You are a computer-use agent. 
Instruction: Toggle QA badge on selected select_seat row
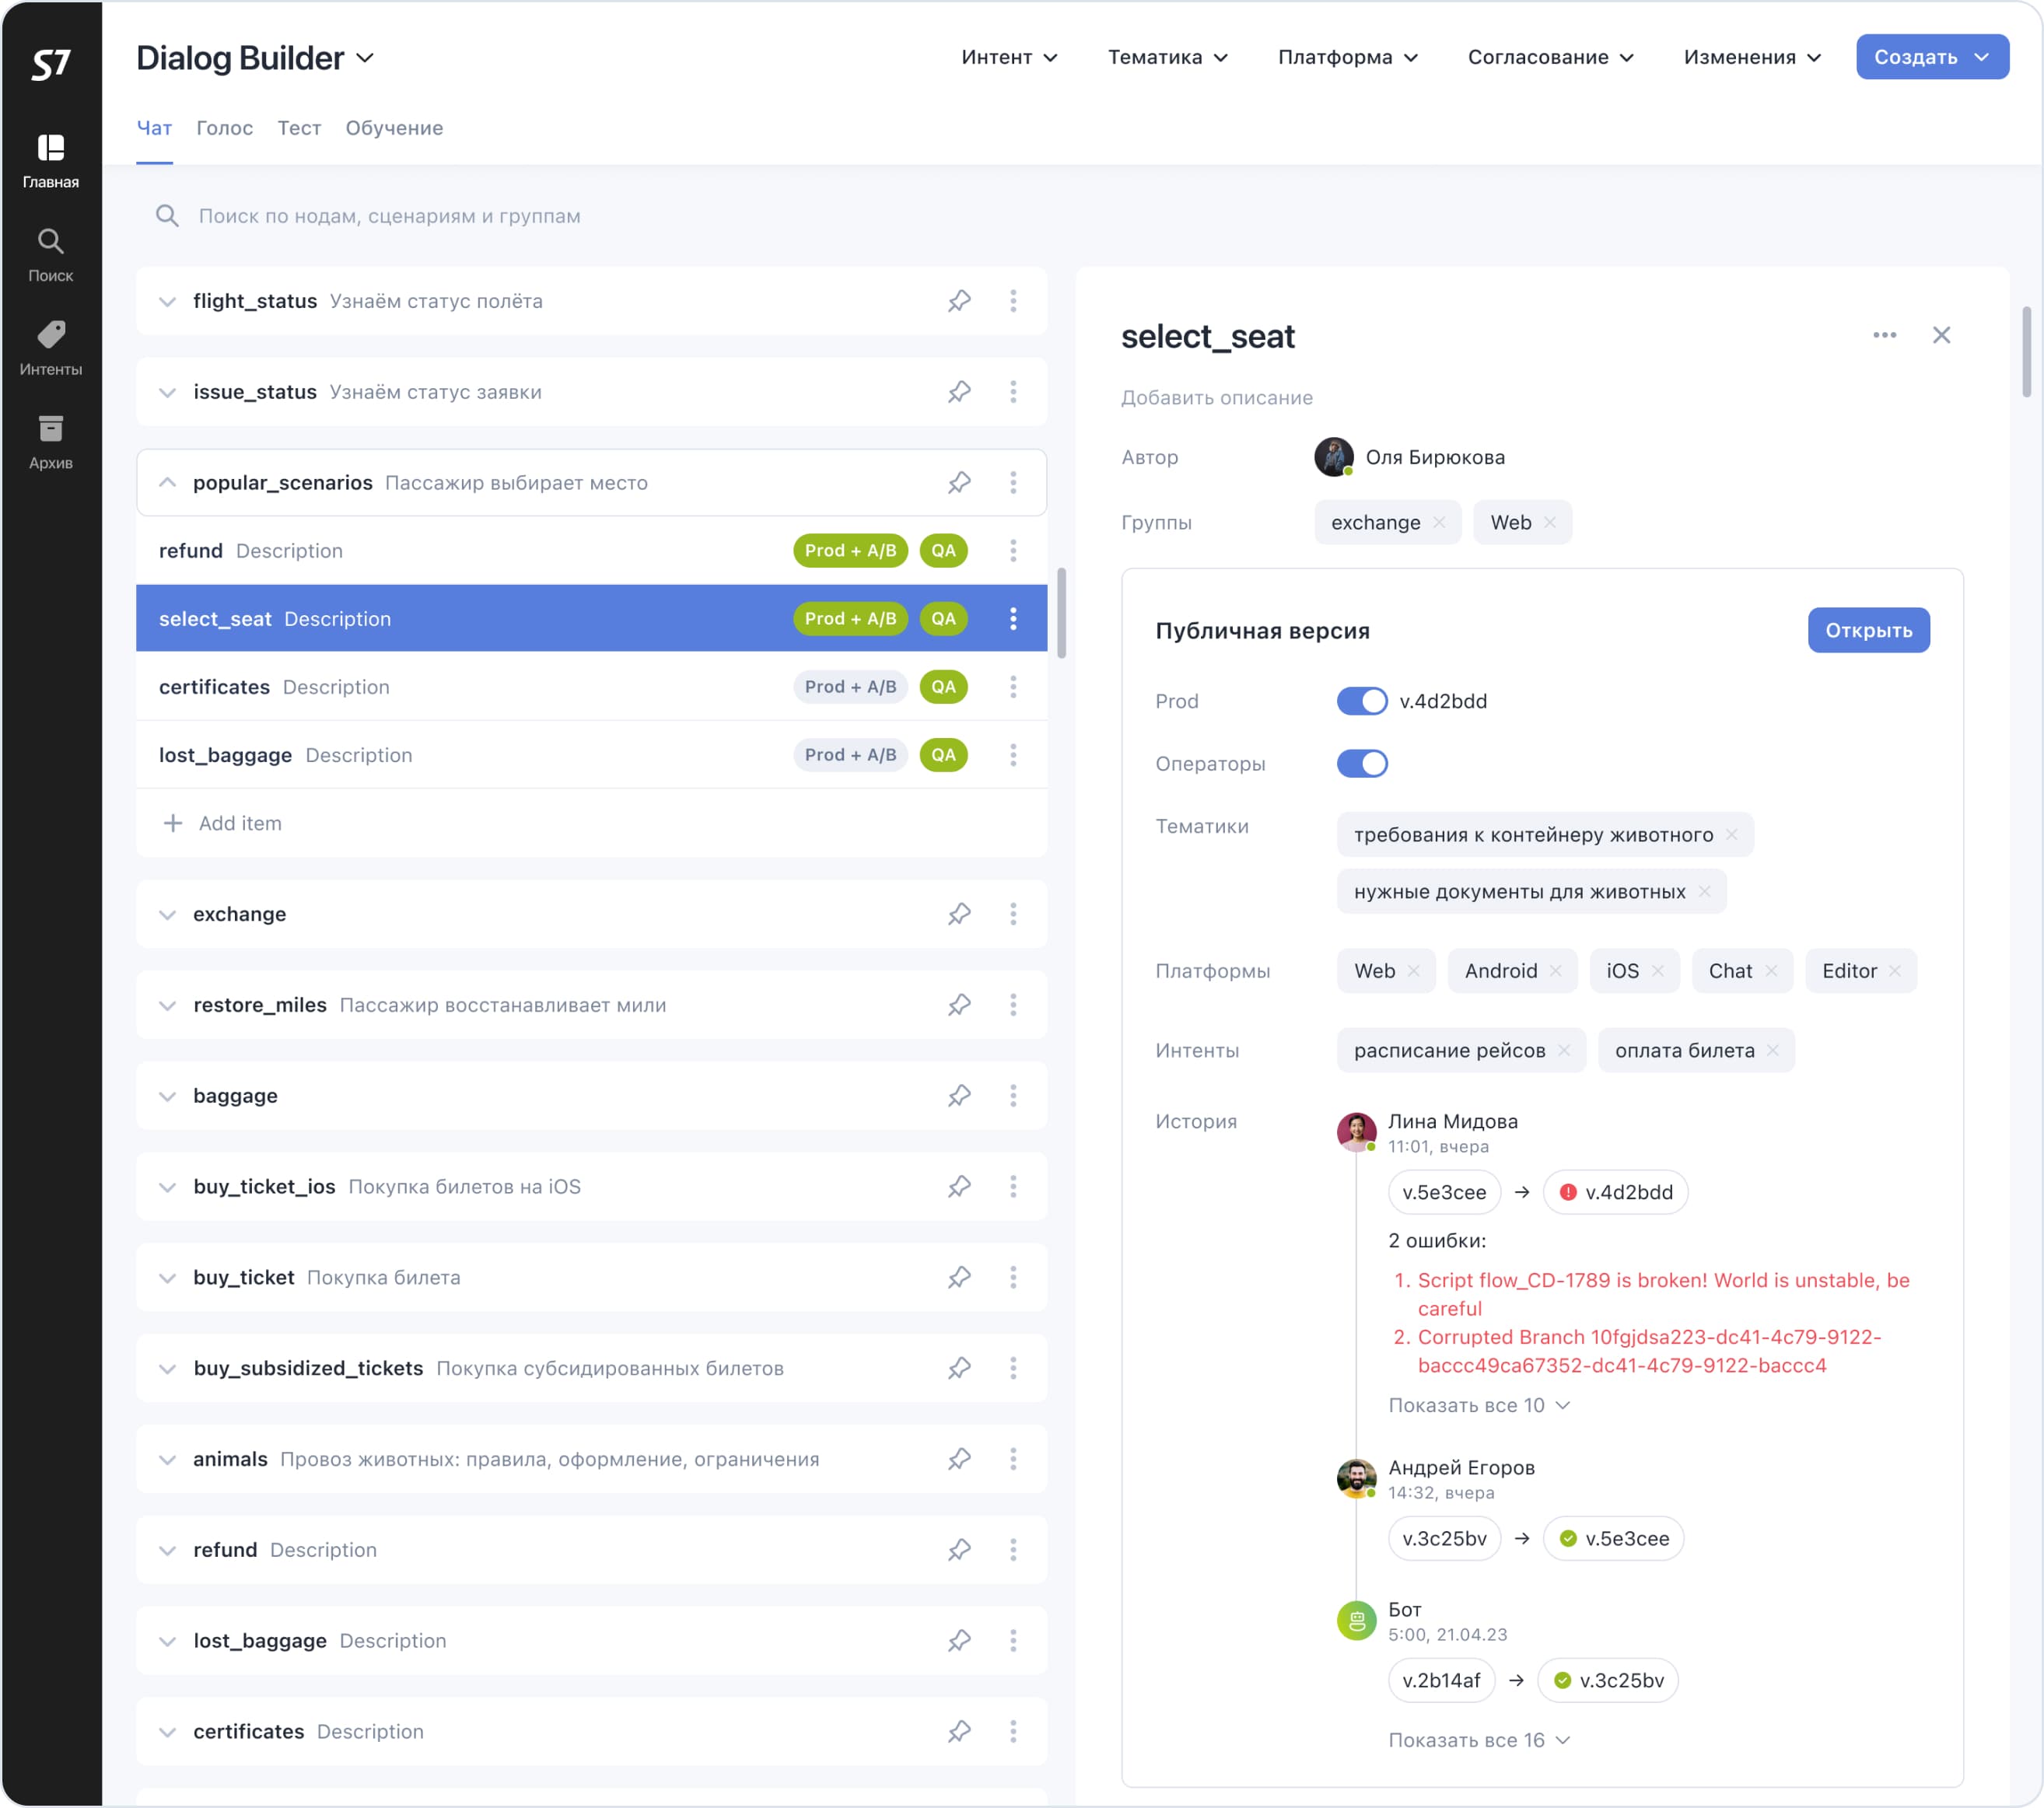[x=943, y=619]
